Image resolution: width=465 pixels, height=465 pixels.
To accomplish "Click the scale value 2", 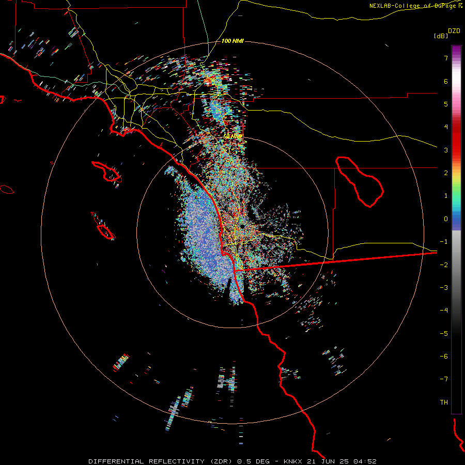I will click(446, 173).
